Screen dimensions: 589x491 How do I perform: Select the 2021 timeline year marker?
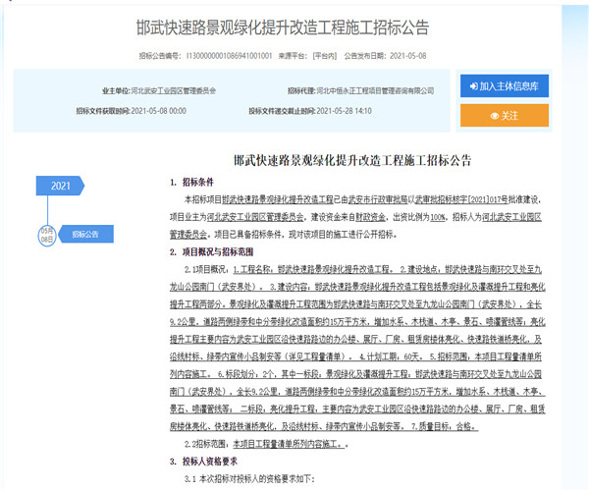pos(60,186)
